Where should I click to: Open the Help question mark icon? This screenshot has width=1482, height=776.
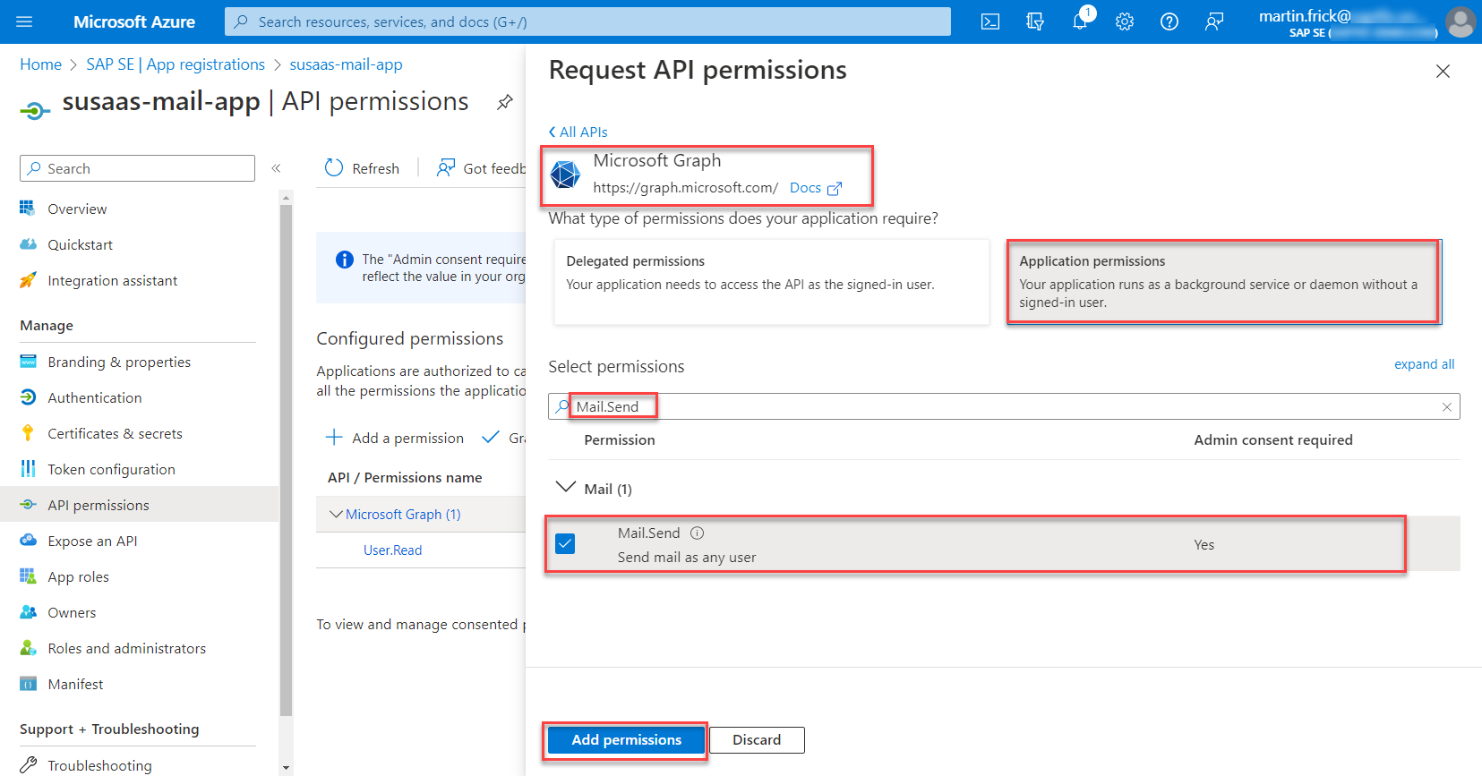pos(1169,21)
